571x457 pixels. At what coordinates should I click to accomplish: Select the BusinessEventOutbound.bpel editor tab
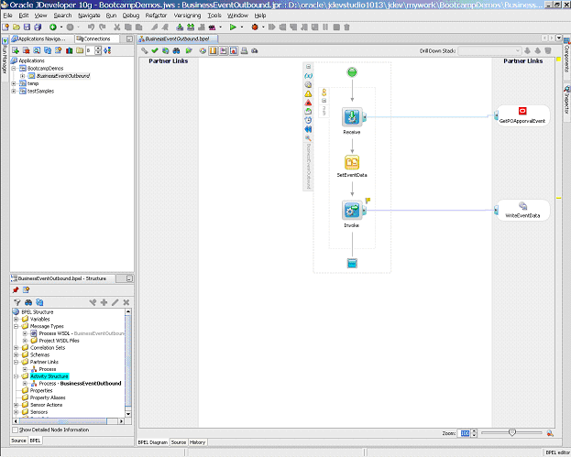[x=177, y=38]
